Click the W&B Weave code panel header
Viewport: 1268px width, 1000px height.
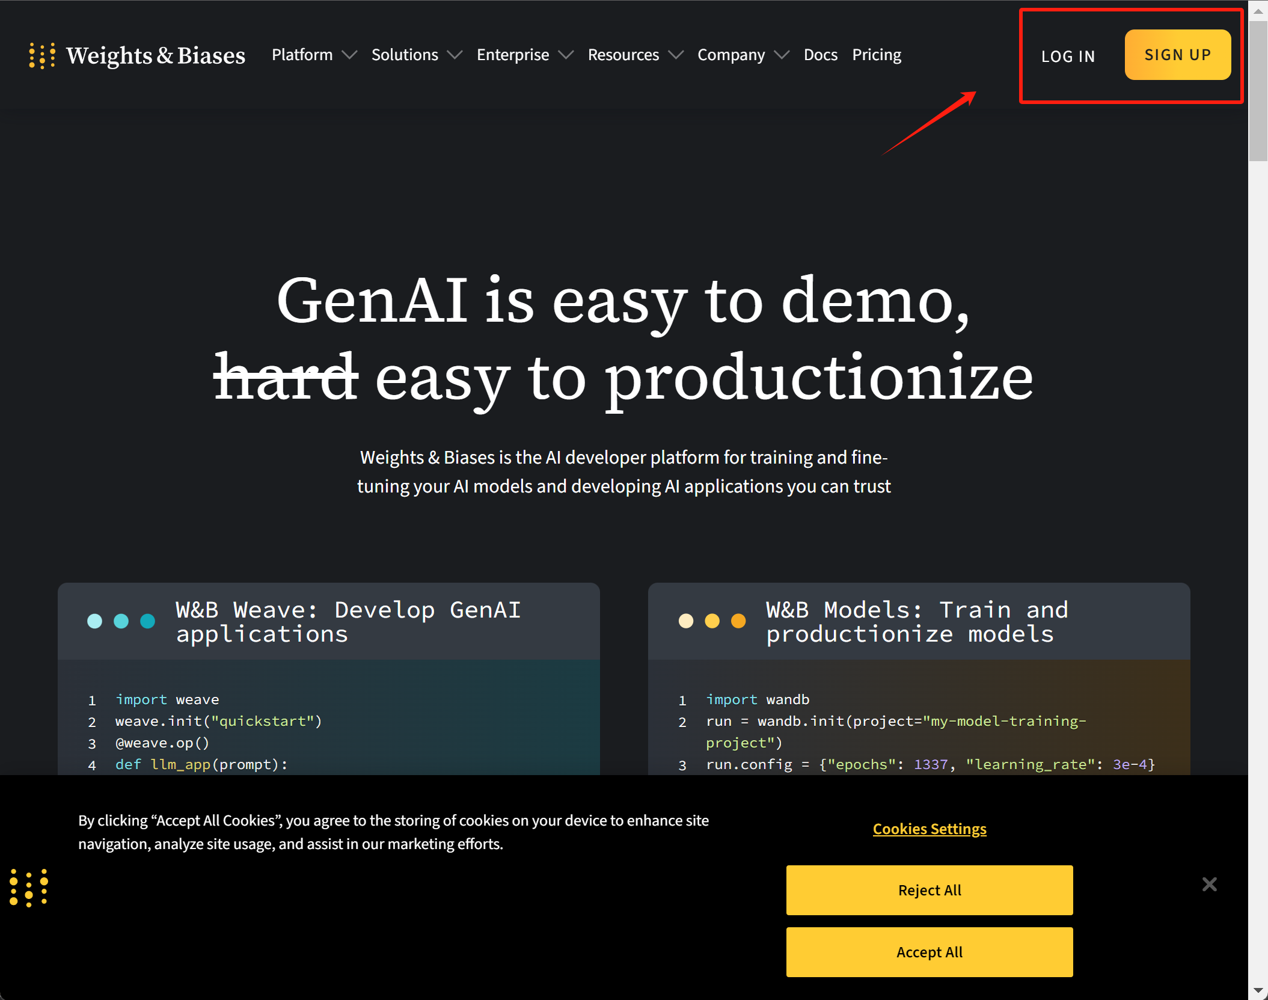coord(328,621)
